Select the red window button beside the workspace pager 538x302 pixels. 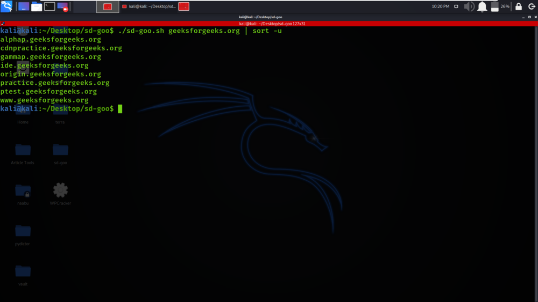click(108, 6)
